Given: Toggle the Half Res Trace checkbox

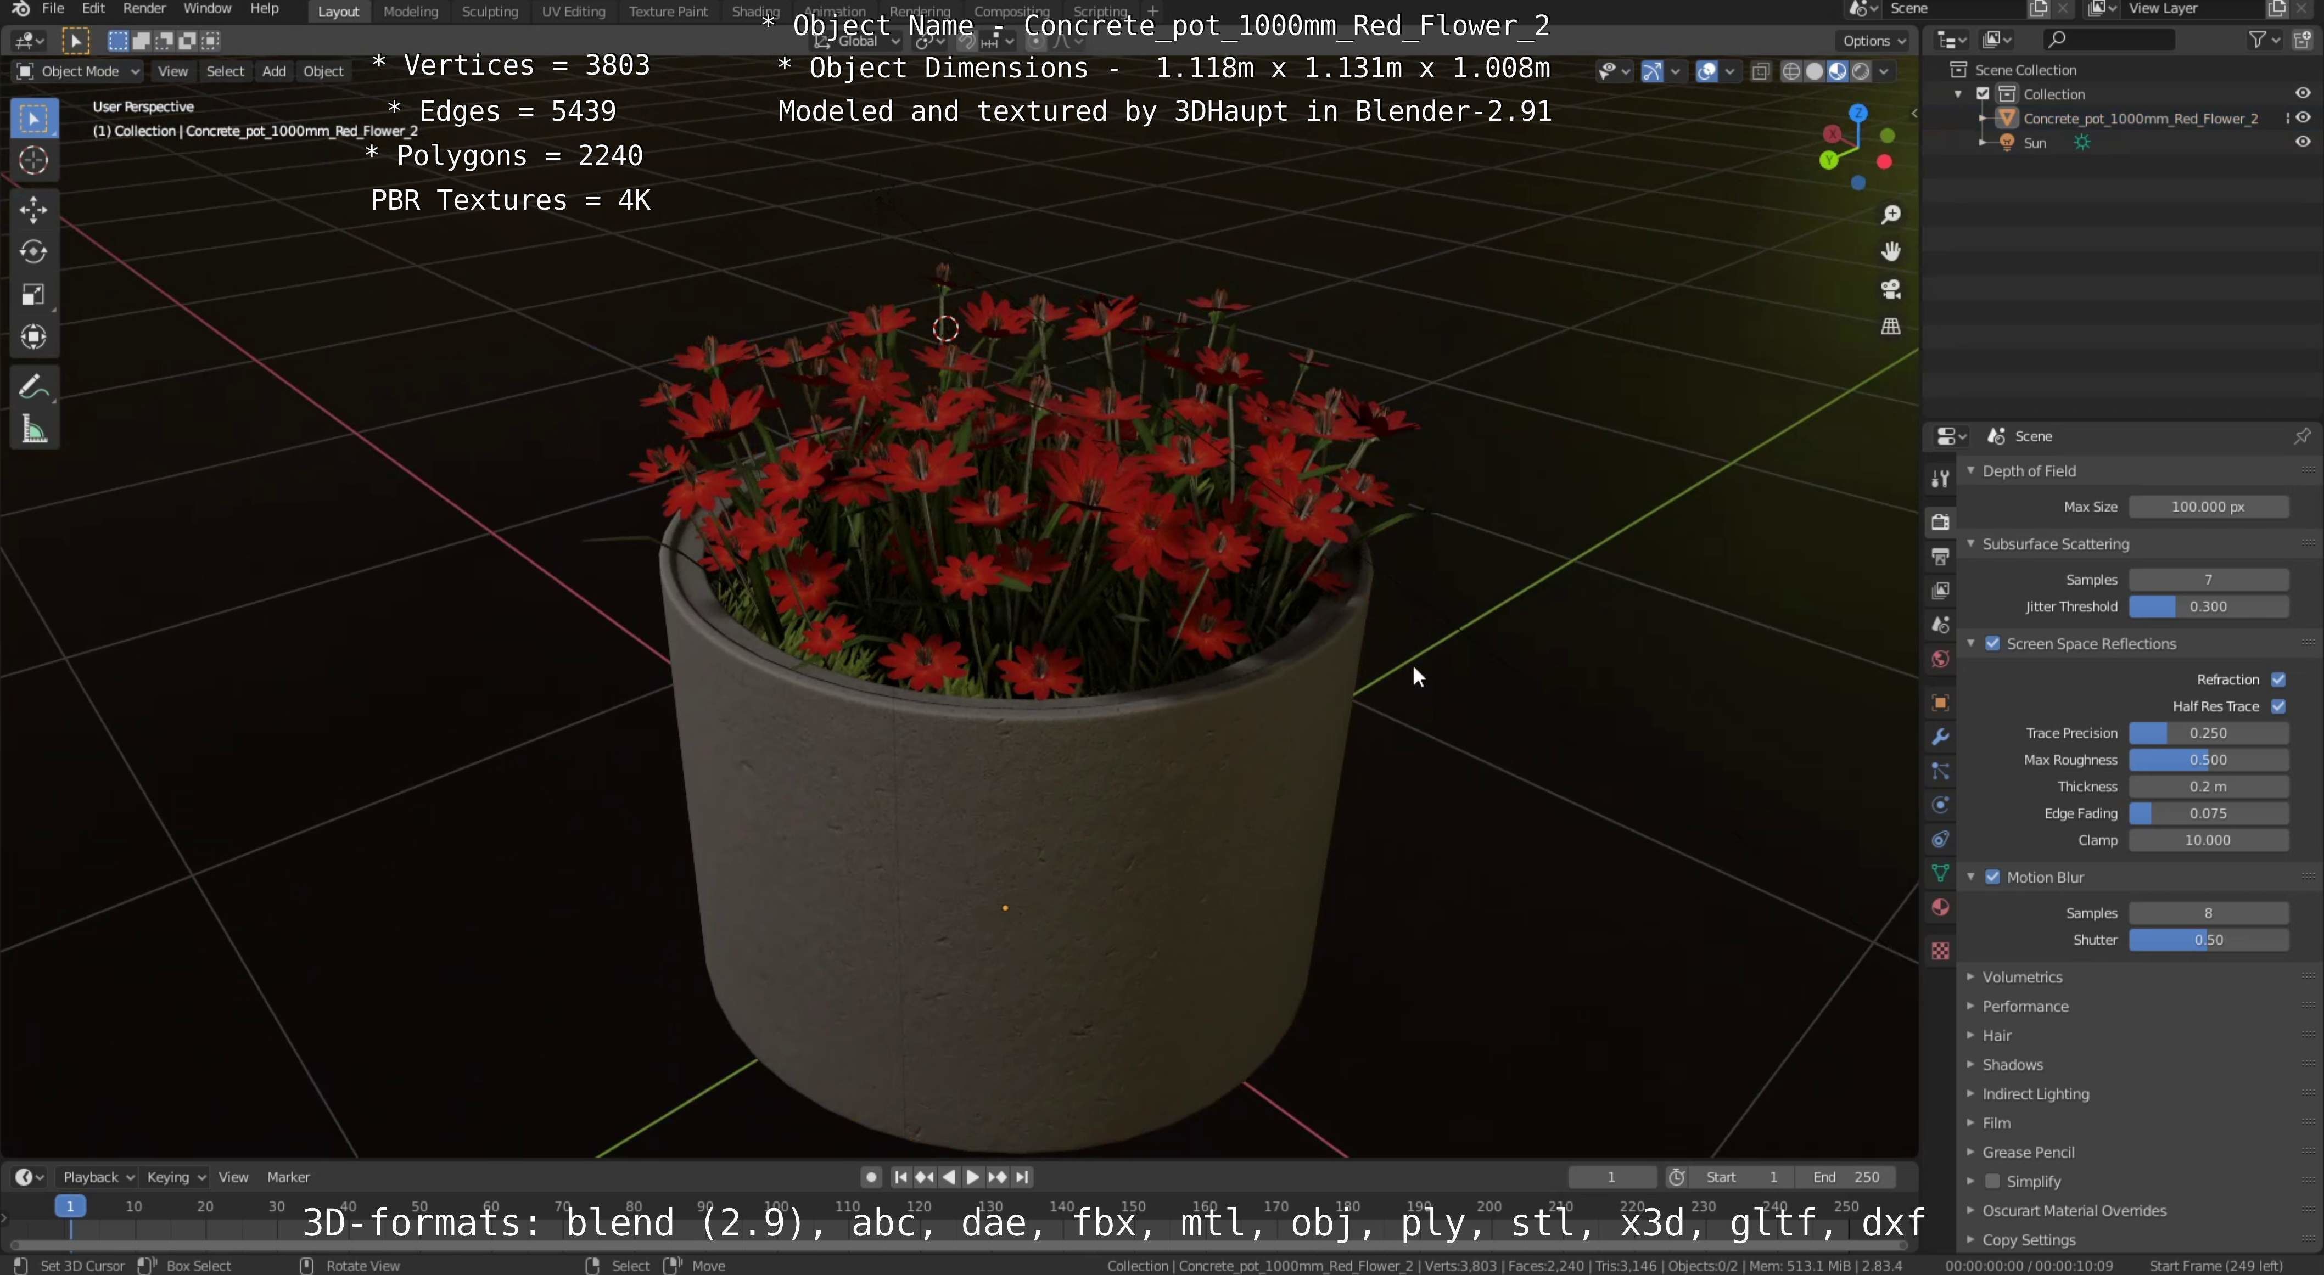Looking at the screenshot, I should click(x=2278, y=707).
